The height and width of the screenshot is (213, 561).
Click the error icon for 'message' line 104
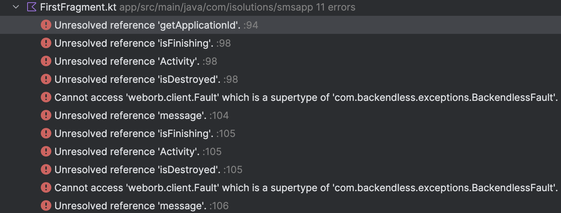point(46,116)
